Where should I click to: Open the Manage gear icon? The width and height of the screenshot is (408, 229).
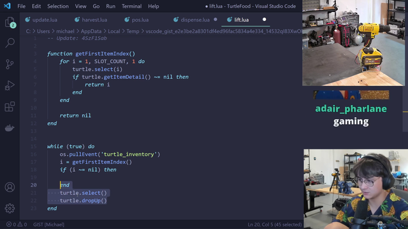10,208
